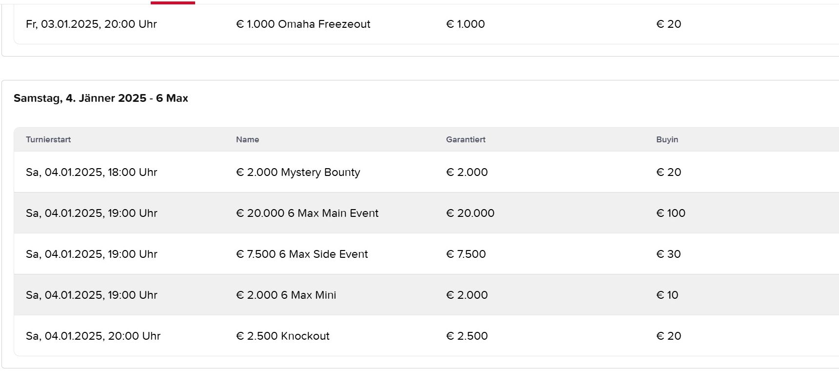The width and height of the screenshot is (839, 386).
Task: Open the € 2.500 Knockout tournament
Action: [x=282, y=336]
